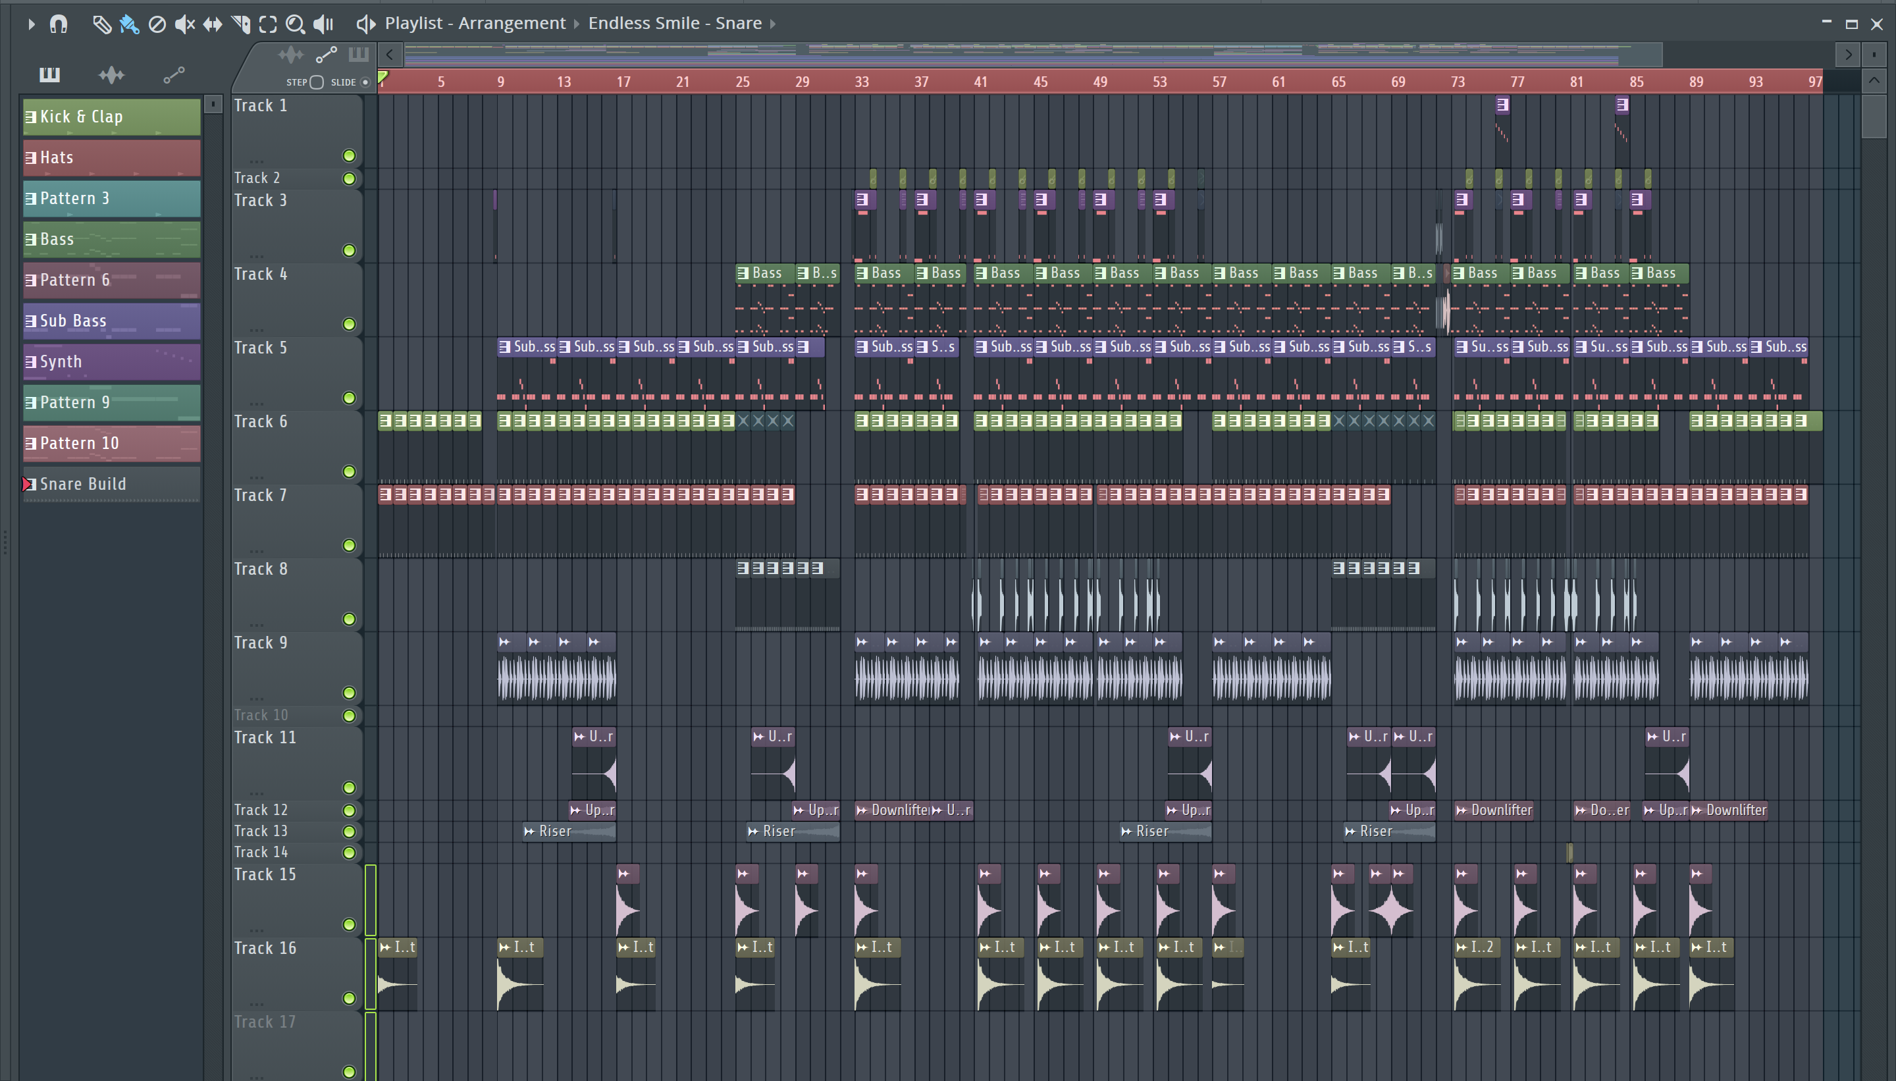1896x1081 pixels.
Task: Click the Track 8 header label
Action: click(x=261, y=569)
